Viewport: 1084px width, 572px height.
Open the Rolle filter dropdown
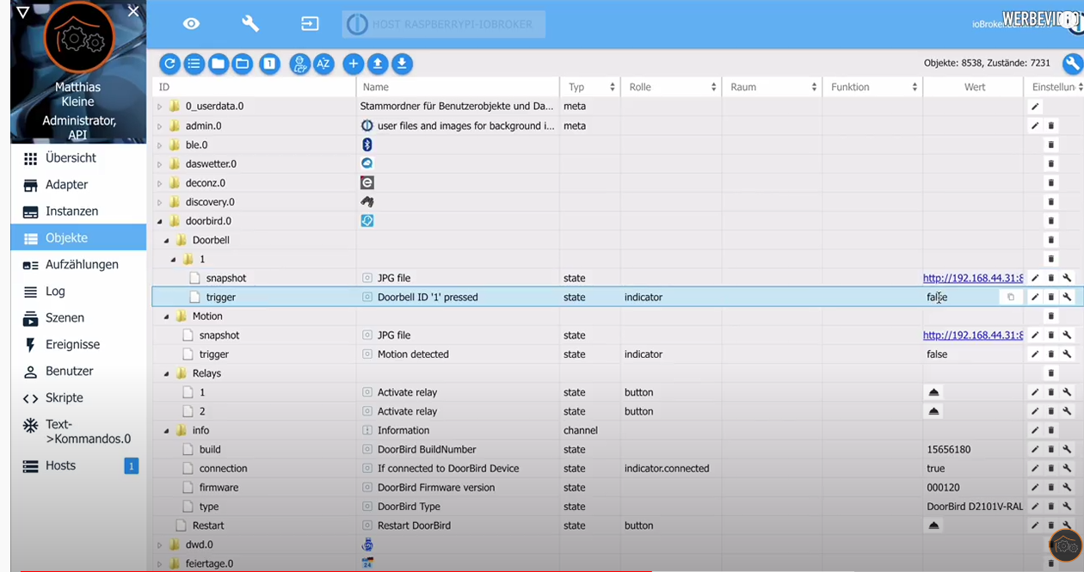tap(671, 87)
